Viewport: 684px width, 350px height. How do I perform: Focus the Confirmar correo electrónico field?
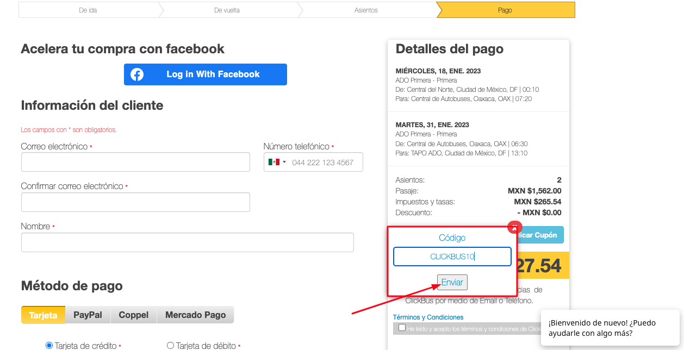pos(135,202)
